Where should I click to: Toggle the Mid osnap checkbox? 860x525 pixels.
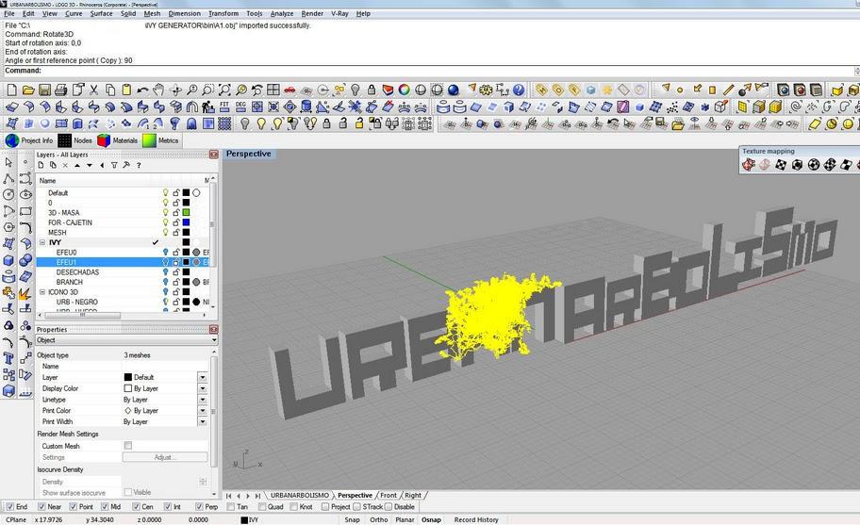tap(105, 507)
